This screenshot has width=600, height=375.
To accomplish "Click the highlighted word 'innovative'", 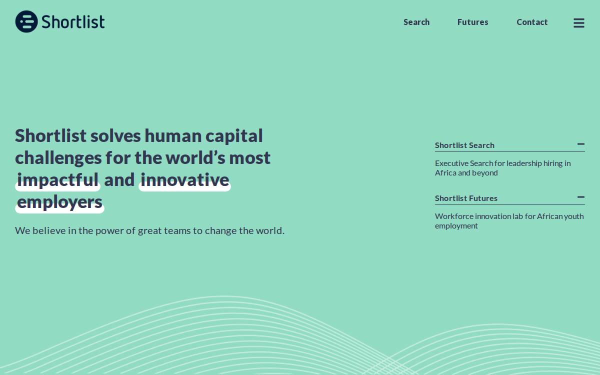I will 185,180.
